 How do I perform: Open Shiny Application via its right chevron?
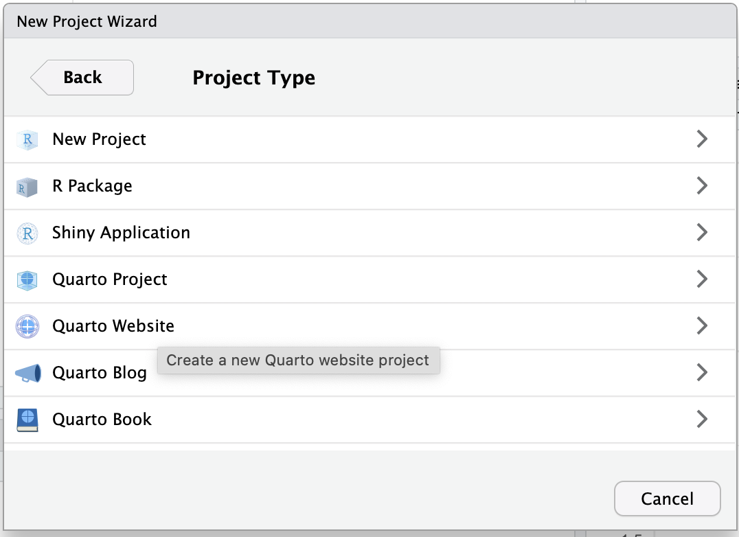701,233
